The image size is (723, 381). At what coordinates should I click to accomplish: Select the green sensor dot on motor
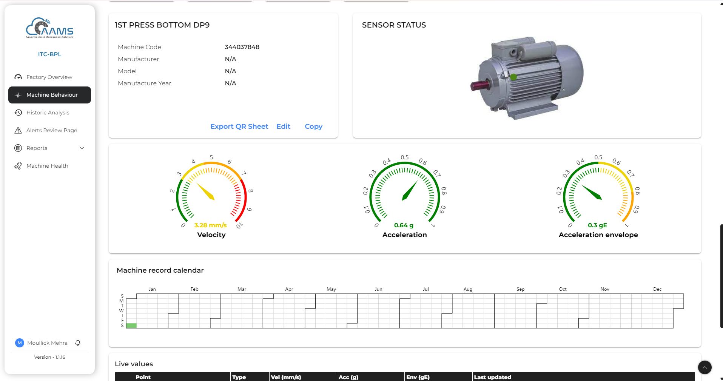513,77
